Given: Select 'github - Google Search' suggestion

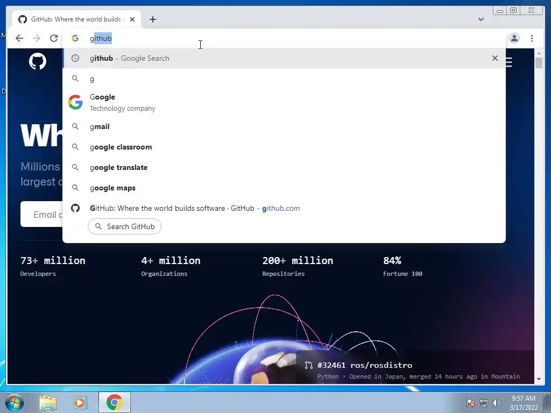Looking at the screenshot, I should click(x=284, y=58).
